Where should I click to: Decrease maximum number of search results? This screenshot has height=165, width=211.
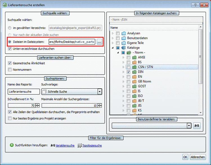[x=100, y=106]
